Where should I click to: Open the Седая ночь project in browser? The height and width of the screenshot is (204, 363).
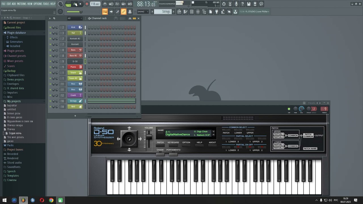[x=15, y=133]
